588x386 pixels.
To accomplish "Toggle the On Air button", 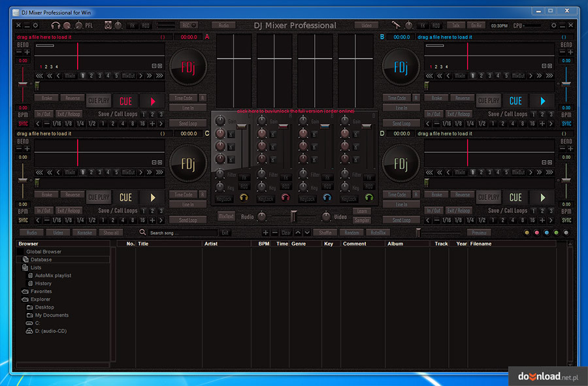I will pyautogui.click(x=476, y=25).
